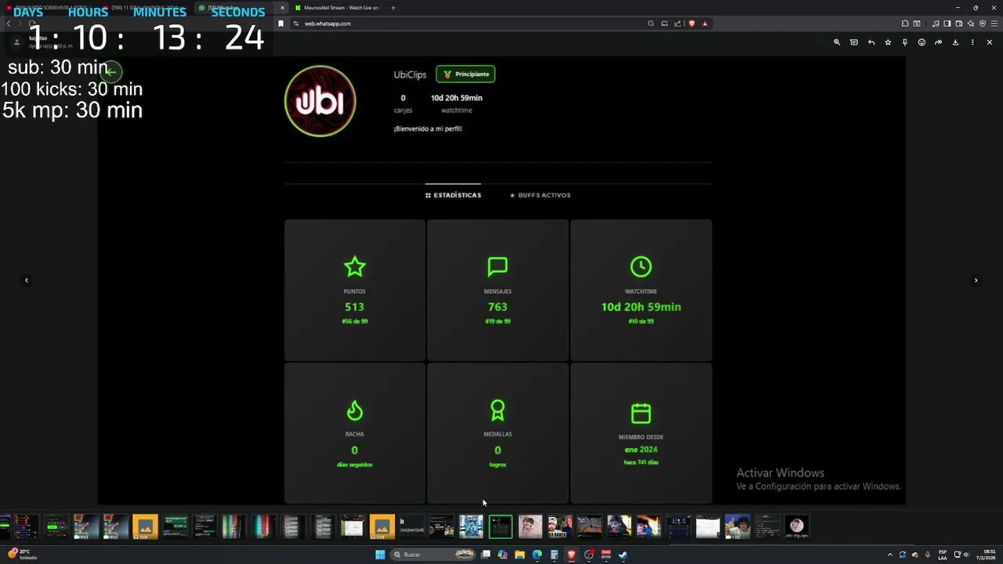Click the '¡Bienvenido a mi perfil!' text
Screen dimensions: 1003x564
coord(428,128)
